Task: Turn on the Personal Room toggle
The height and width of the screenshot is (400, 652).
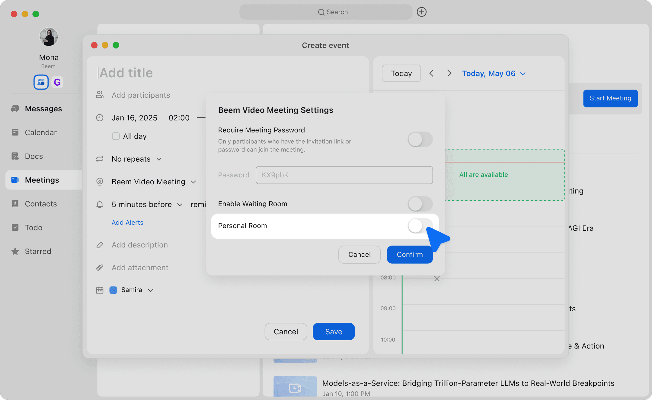Action: click(x=419, y=226)
